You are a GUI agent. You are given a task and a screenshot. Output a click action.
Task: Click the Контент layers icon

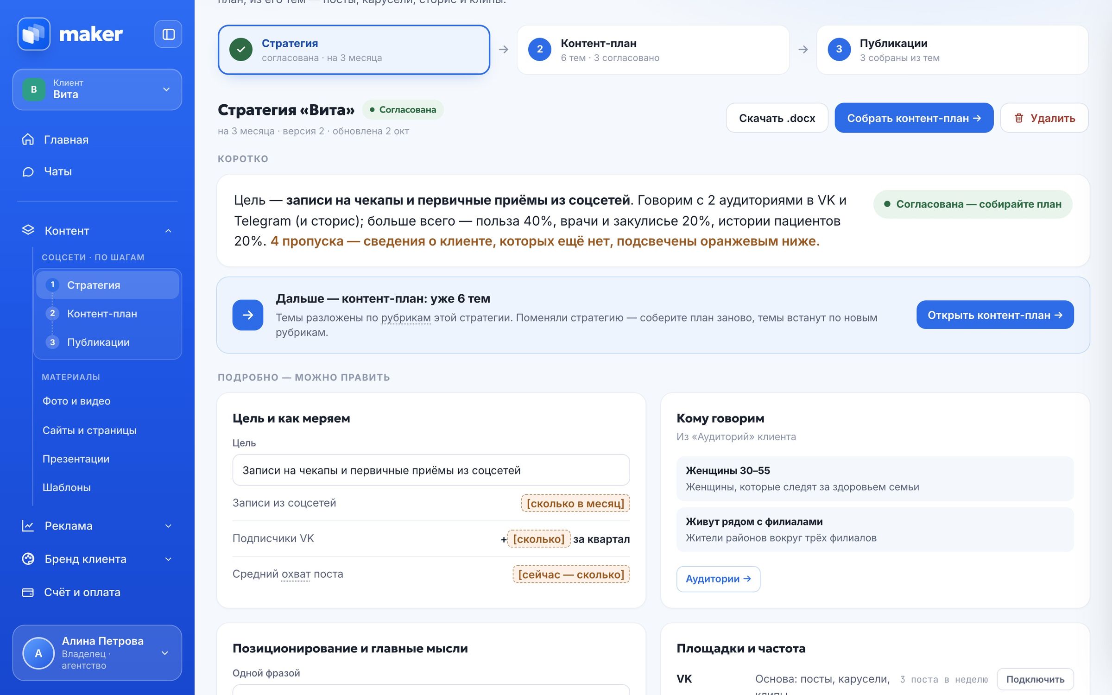tap(28, 230)
